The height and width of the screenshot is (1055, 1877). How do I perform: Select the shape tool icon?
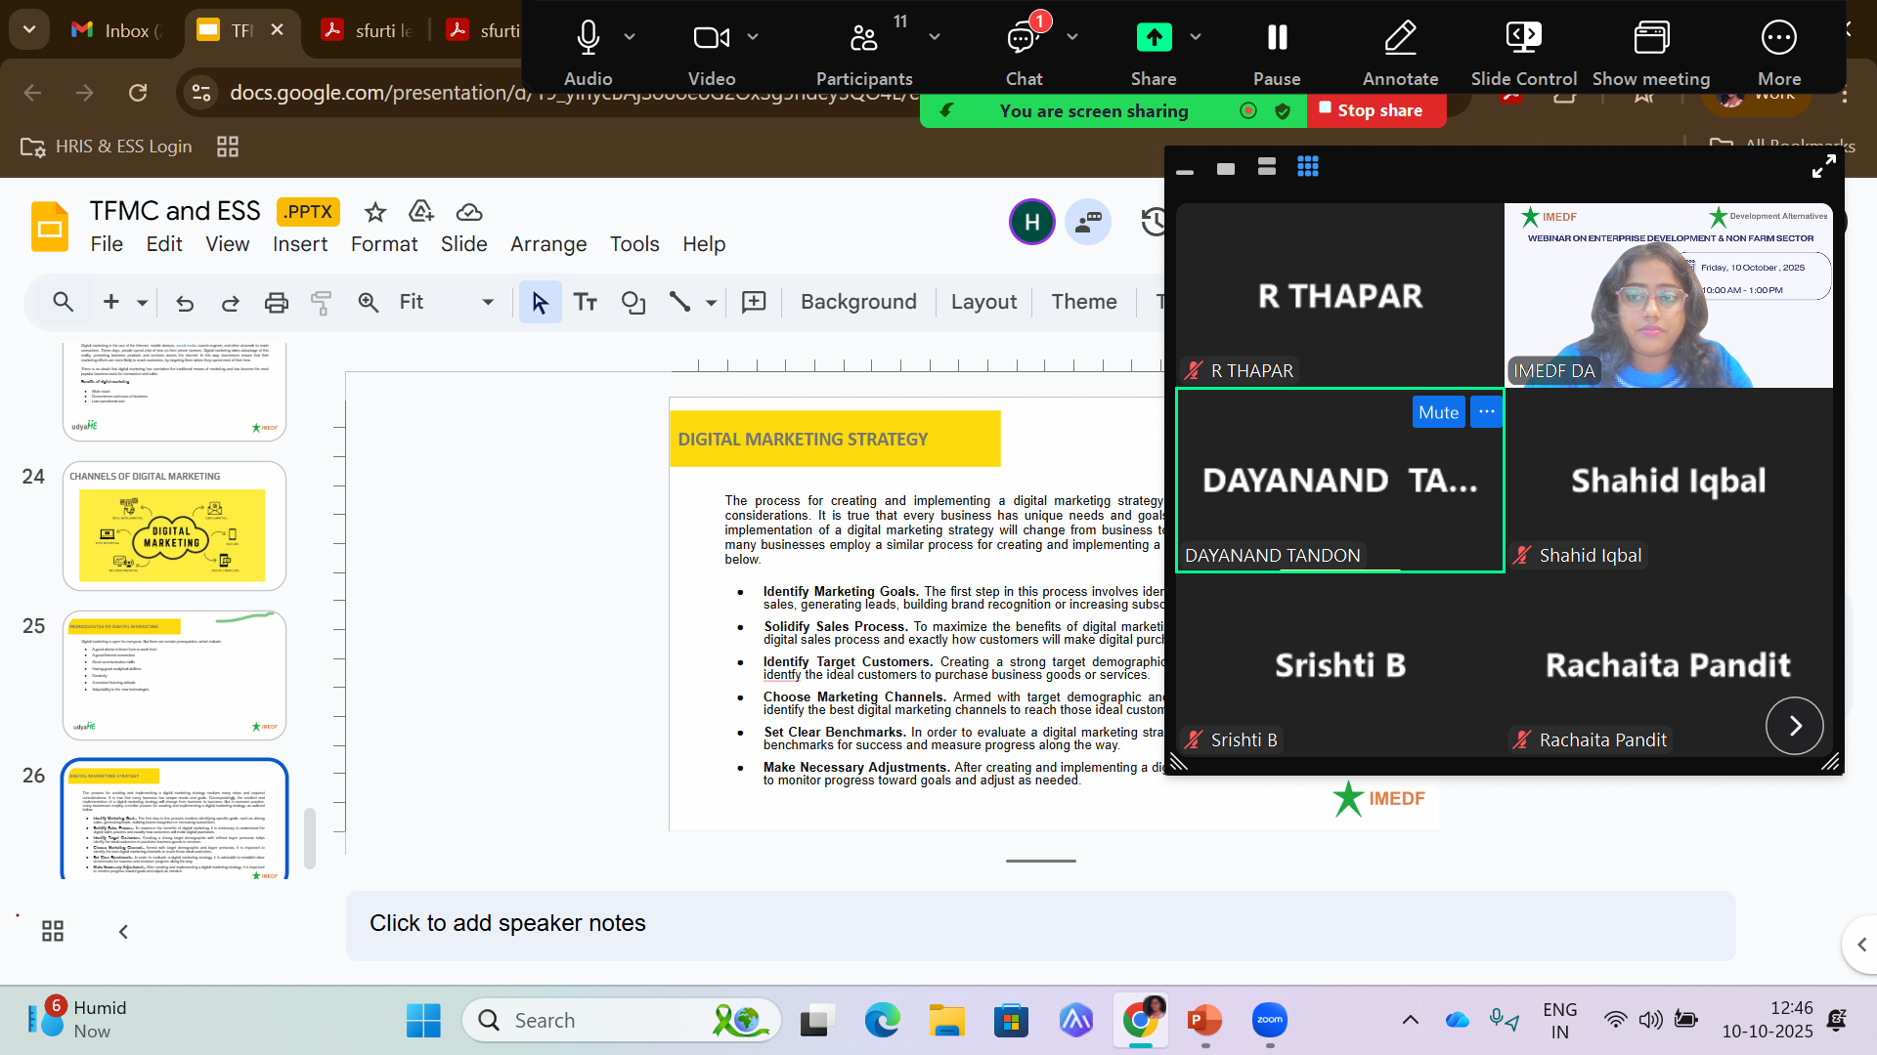[x=633, y=303]
